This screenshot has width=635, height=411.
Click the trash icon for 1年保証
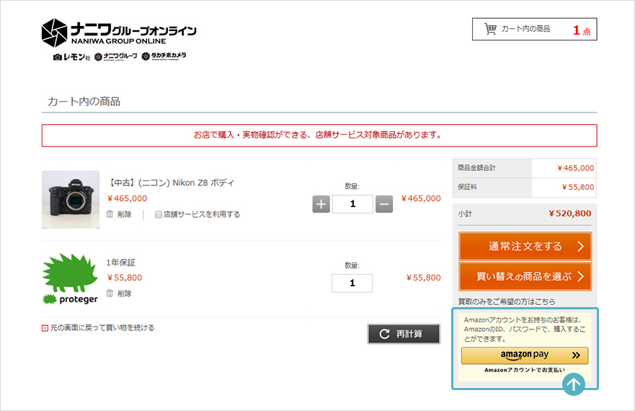[x=110, y=293]
